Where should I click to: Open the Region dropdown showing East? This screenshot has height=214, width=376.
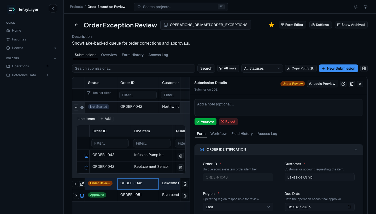[x=238, y=207]
